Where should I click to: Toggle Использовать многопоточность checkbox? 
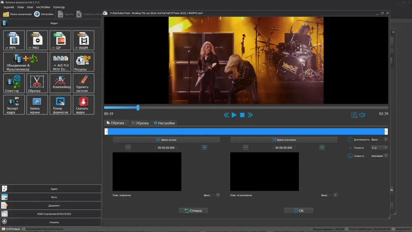[x=24, y=229]
